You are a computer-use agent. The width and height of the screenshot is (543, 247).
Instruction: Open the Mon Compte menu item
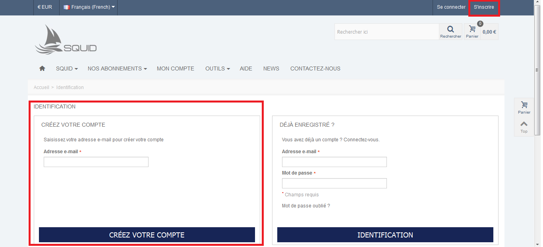pos(176,68)
